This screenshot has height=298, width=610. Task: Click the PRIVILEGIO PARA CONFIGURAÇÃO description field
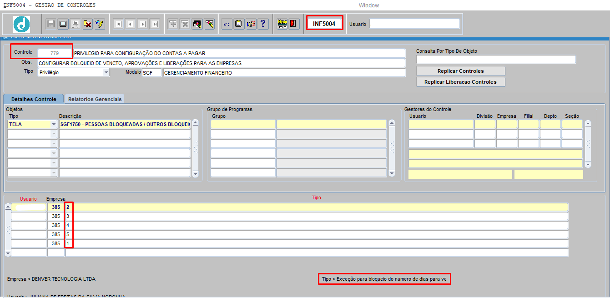point(239,53)
